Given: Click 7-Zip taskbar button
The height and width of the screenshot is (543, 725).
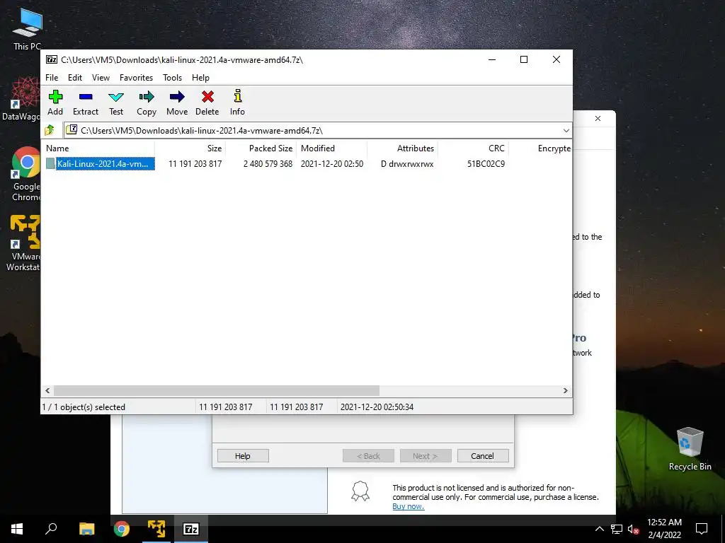Looking at the screenshot, I should (191, 529).
